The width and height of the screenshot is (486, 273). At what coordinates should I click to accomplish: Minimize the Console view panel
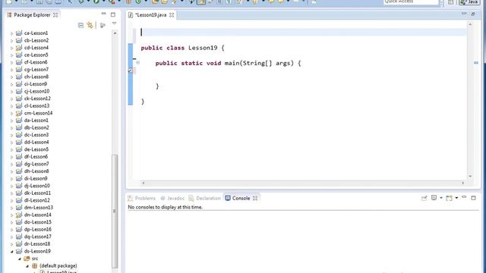coord(464,197)
